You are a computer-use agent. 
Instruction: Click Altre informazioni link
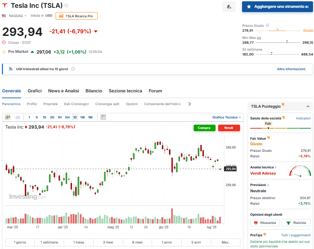tap(291, 69)
